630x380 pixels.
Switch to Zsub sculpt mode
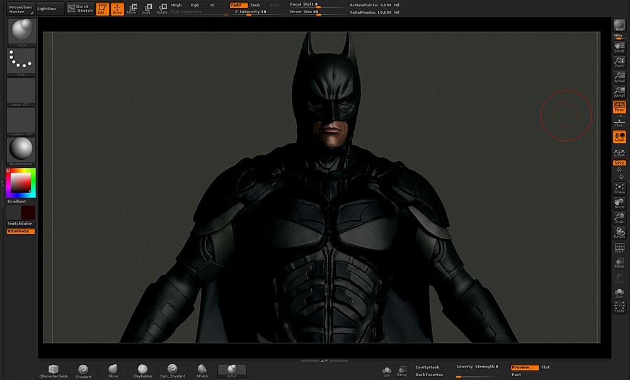[x=256, y=5]
